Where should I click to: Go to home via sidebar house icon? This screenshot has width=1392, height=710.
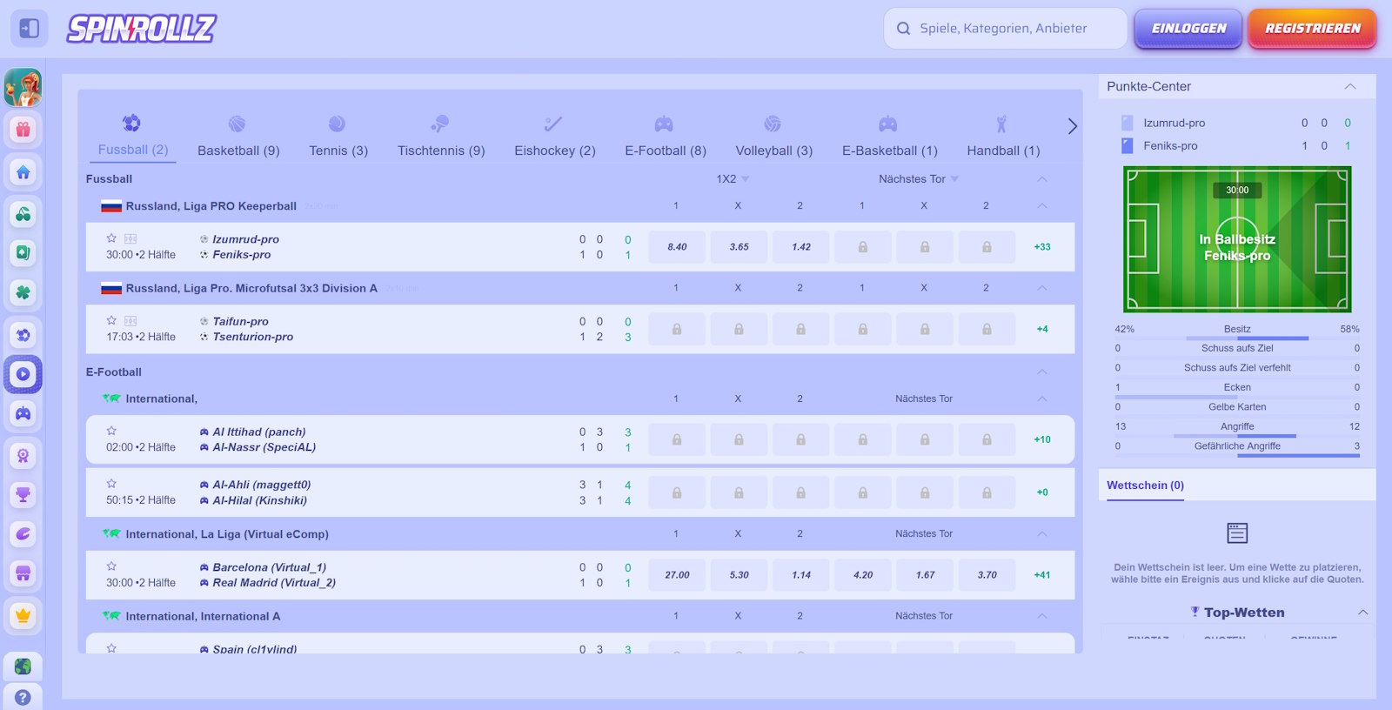coord(23,172)
